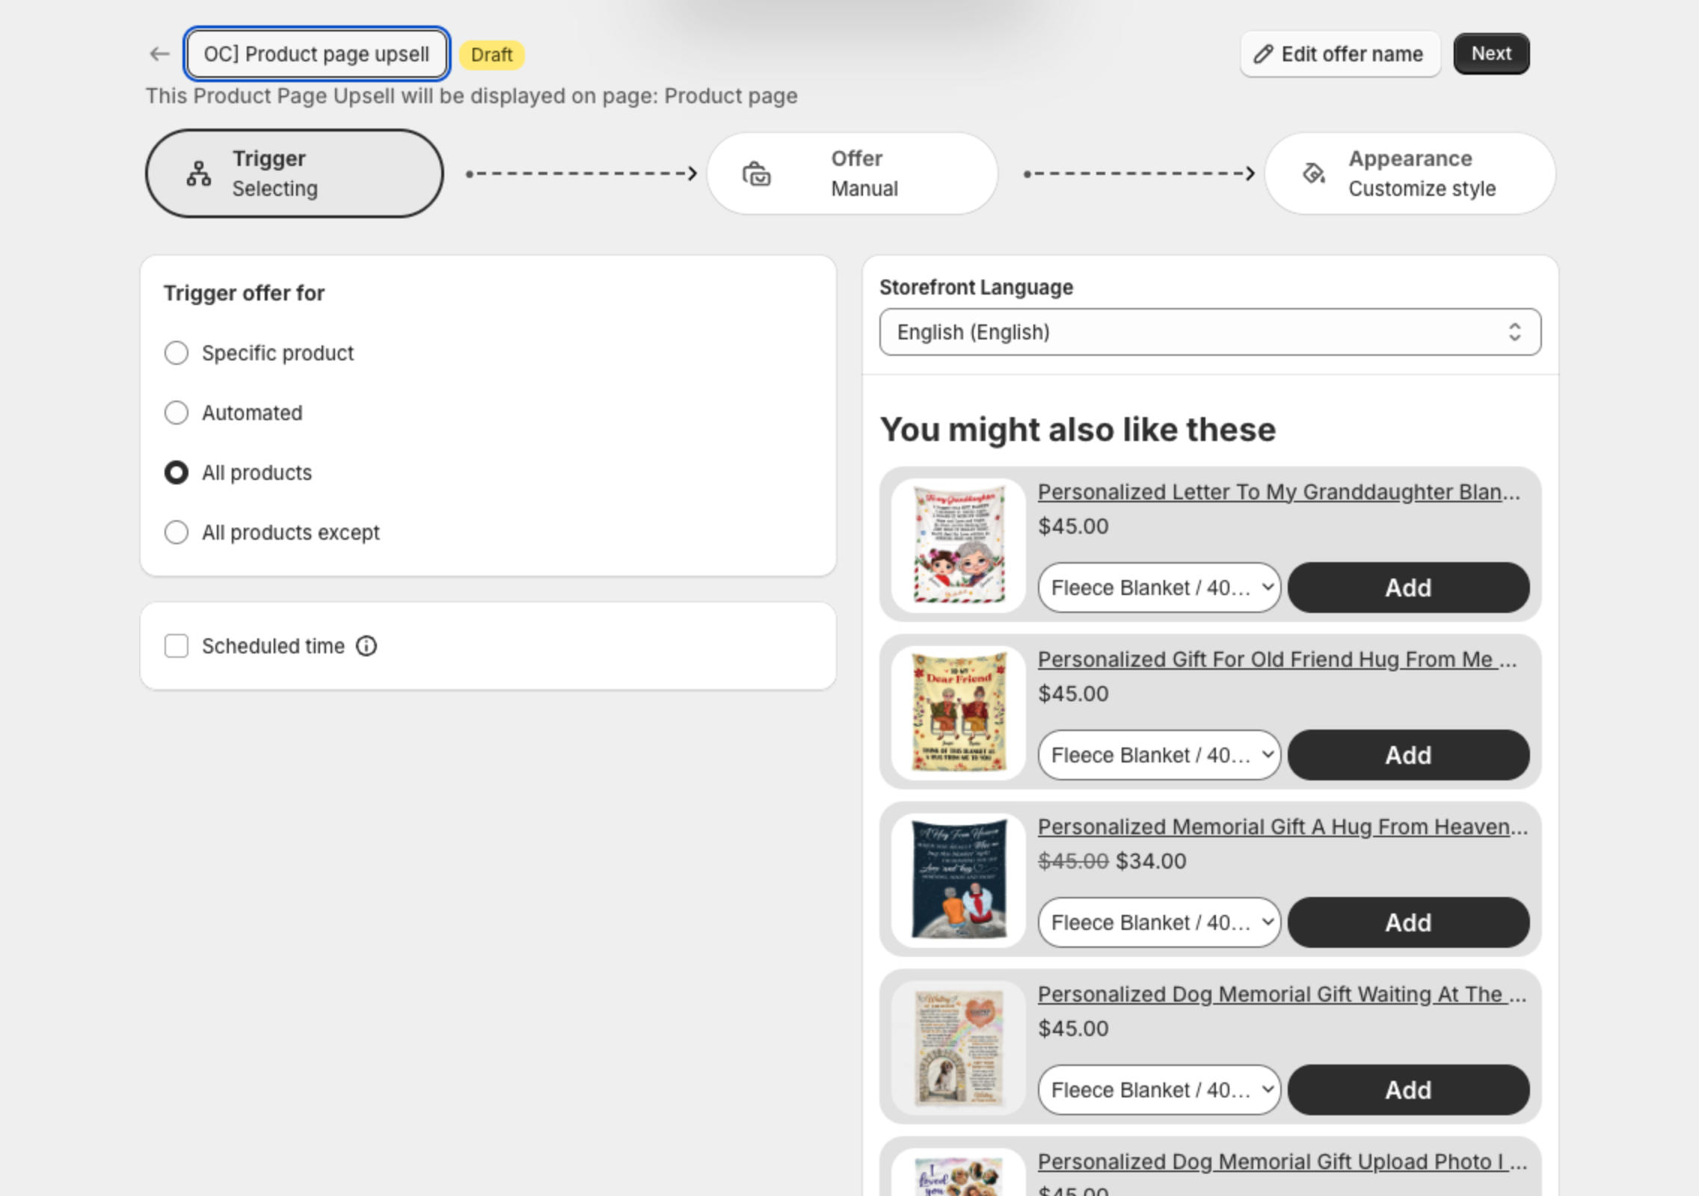Screen dimensions: 1699x1196
Task: Open the Storefront Language dropdown
Action: (x=1210, y=332)
